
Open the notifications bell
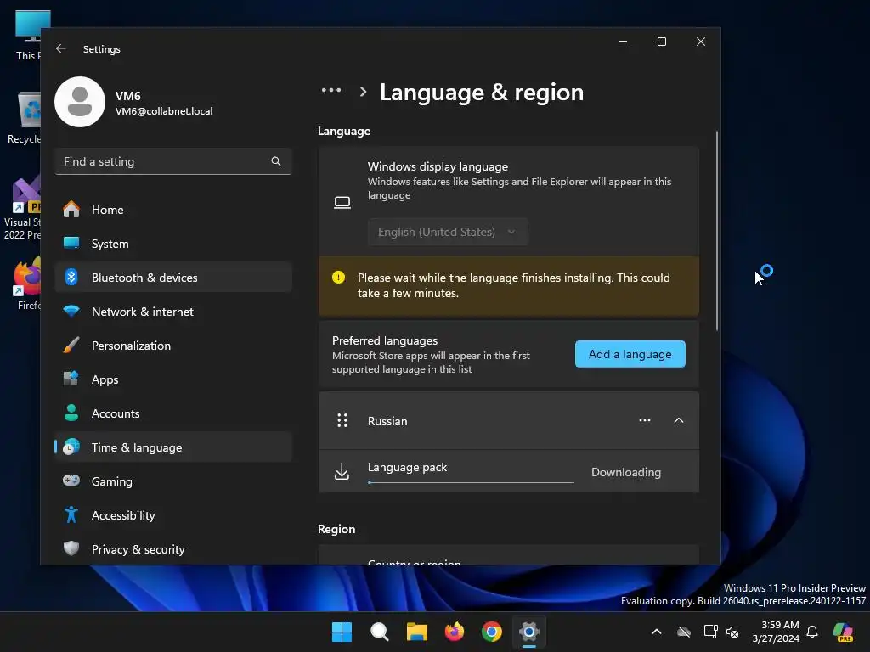coord(812,632)
